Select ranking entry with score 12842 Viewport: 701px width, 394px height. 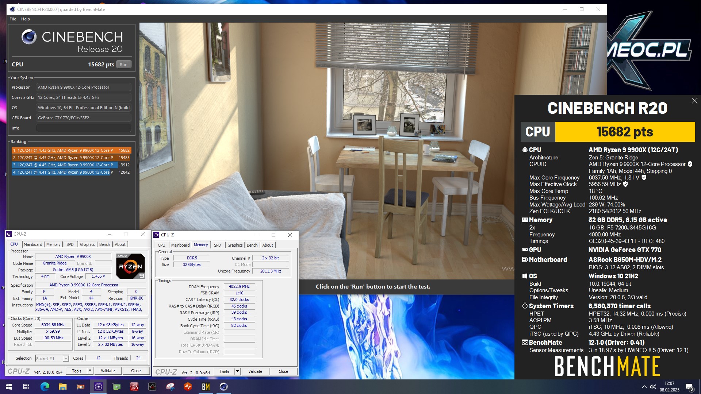coord(71,172)
